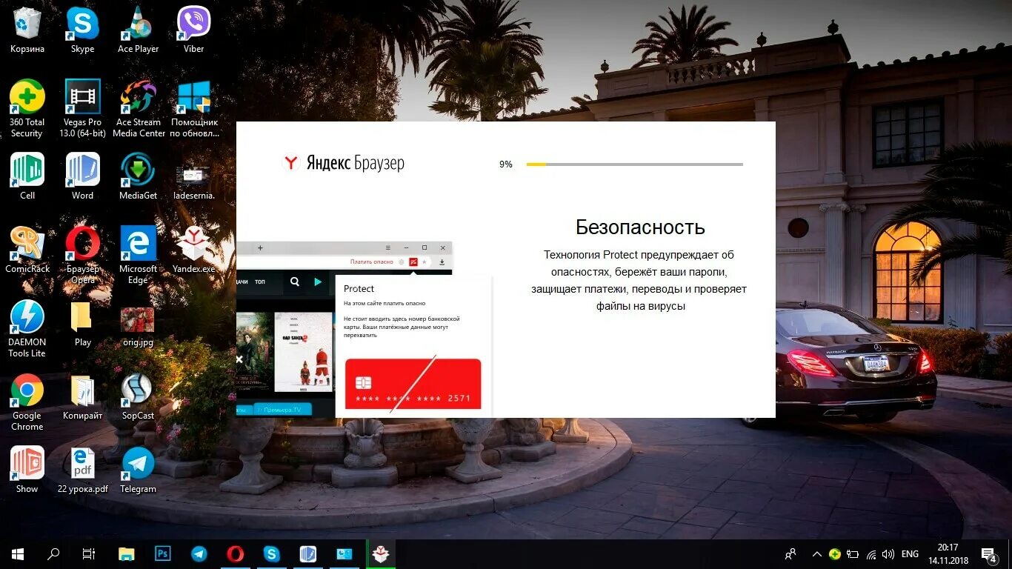The image size is (1012, 569).
Task: Open clock showing 20:17 14.11.2018
Action: pyautogui.click(x=948, y=553)
